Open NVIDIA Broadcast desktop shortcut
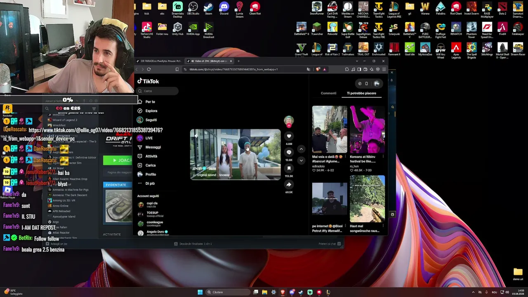Viewport: 528px width, 297px height. point(209,30)
